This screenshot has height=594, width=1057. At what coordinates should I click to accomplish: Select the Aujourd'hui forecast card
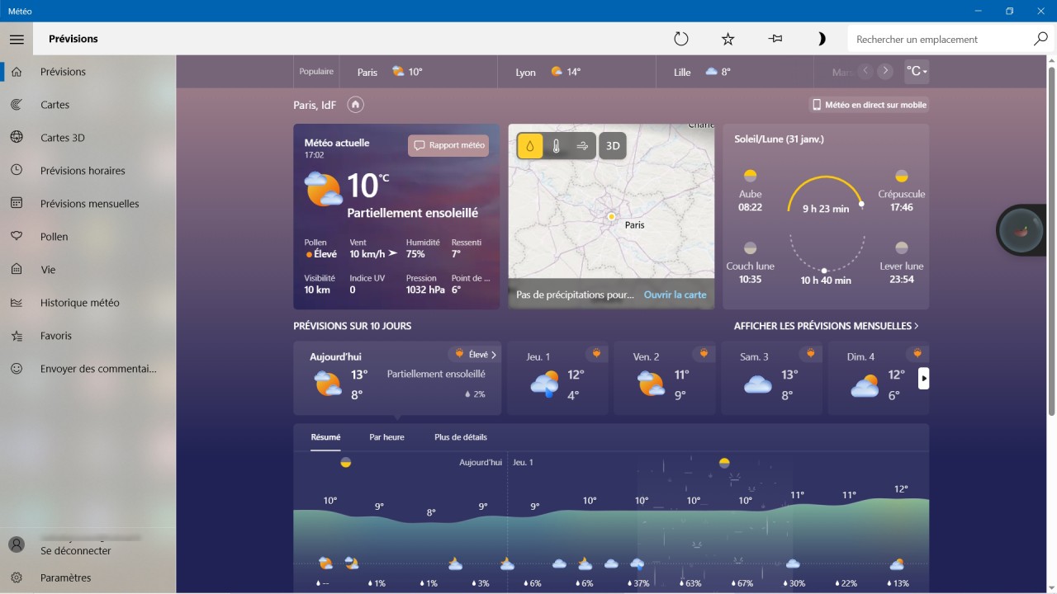coord(397,378)
